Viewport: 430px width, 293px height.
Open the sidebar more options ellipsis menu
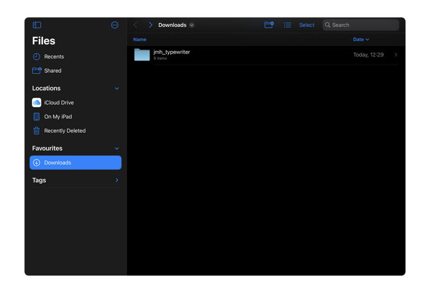click(x=115, y=25)
